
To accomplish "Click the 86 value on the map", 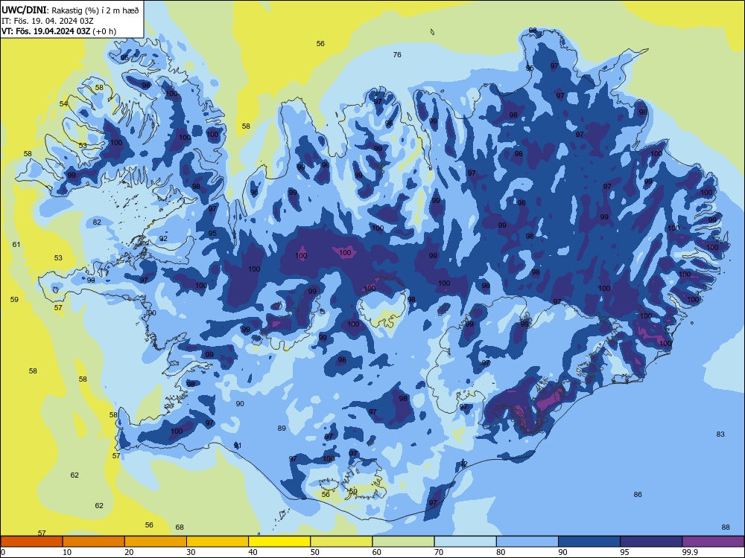I will [x=638, y=495].
